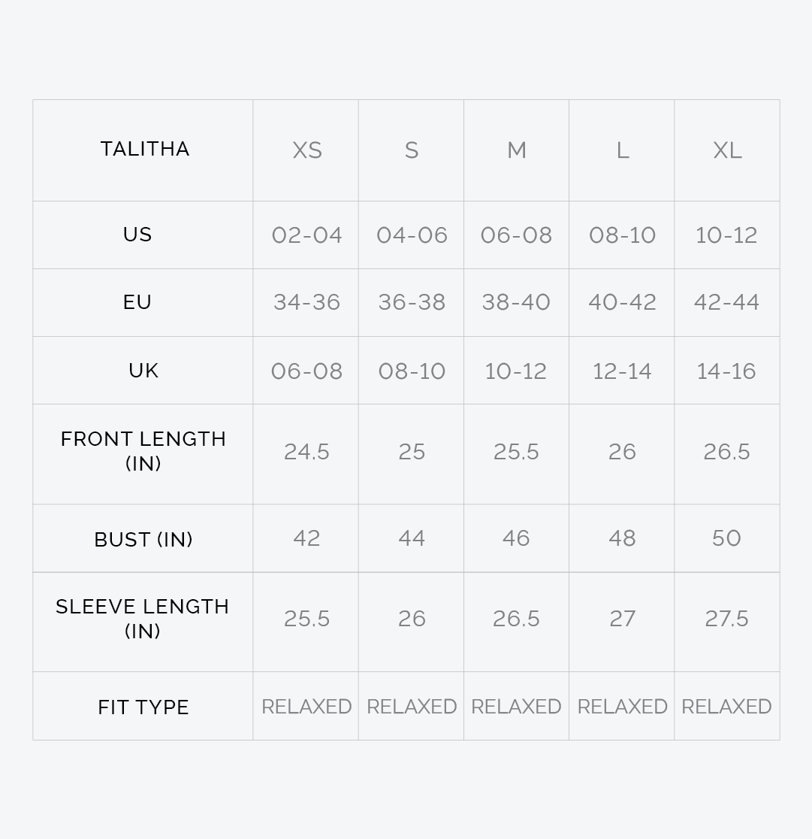This screenshot has width=812, height=839.
Task: Select bust measurement 44 for size S
Action: [412, 538]
